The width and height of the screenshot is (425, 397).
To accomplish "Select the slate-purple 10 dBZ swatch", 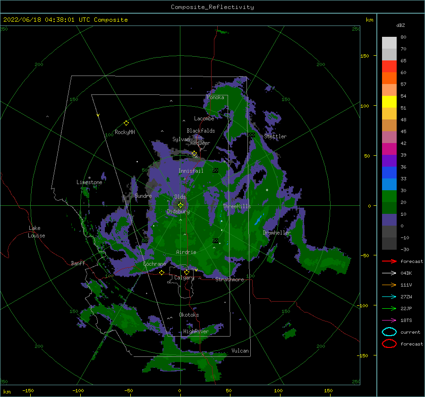I will [x=389, y=220].
